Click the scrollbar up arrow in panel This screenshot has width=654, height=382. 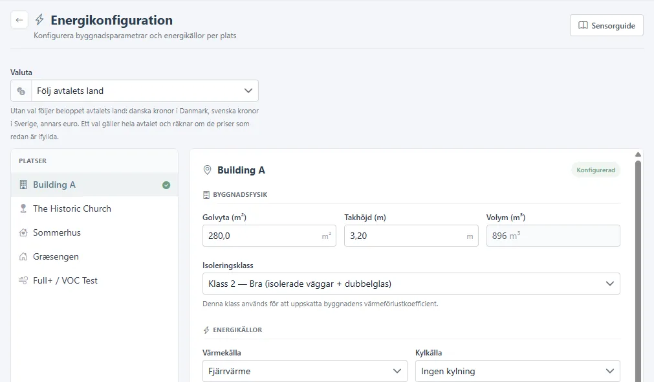point(638,155)
